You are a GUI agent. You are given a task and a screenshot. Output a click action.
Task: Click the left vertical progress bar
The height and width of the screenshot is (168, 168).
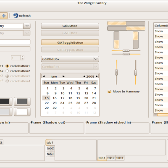(x=116, y=40)
